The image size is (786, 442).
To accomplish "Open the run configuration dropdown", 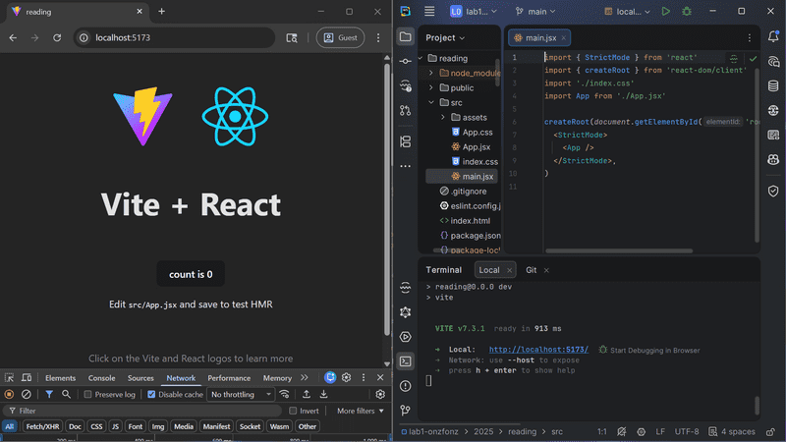I will [627, 11].
